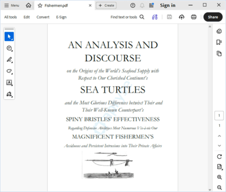Open the notifications bell
Screen dimensions: 226x192
(x=142, y=5)
